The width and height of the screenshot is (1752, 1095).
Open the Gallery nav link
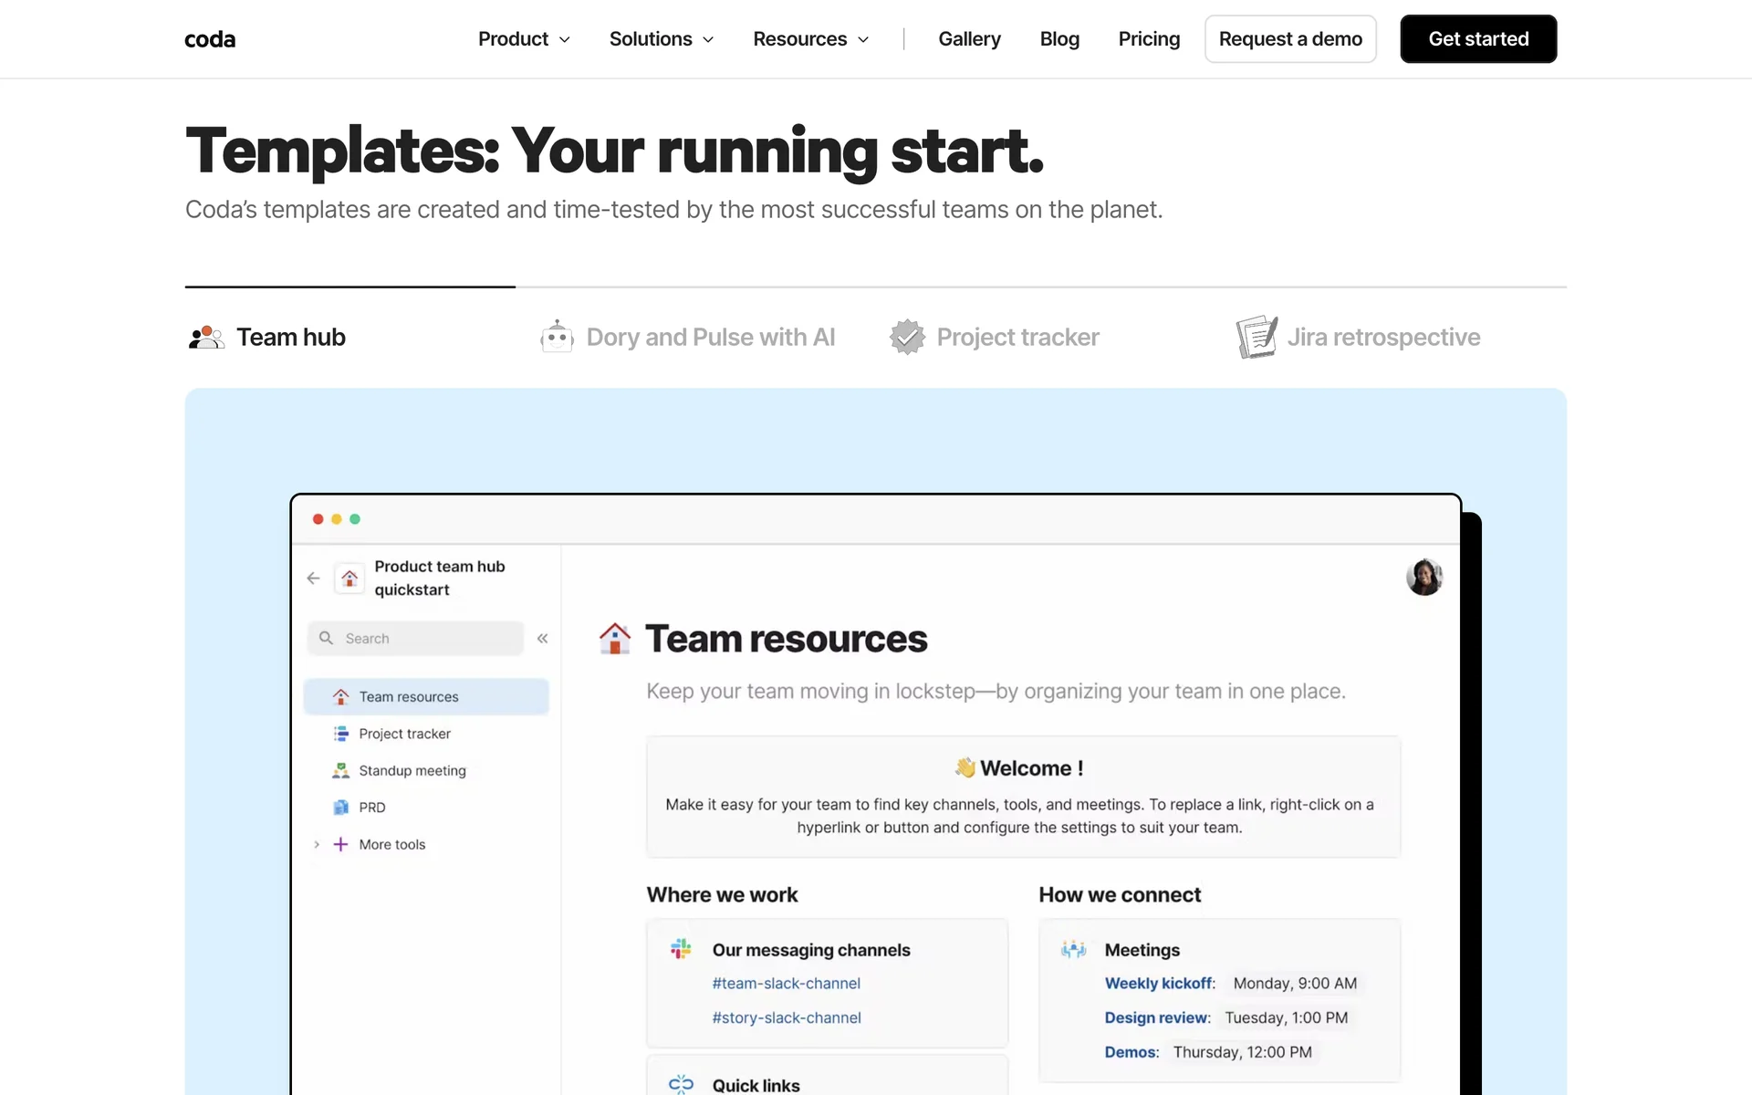(x=969, y=39)
